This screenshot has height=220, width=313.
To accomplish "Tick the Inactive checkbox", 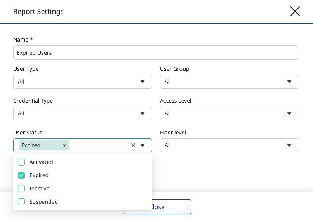I will (x=21, y=189).
